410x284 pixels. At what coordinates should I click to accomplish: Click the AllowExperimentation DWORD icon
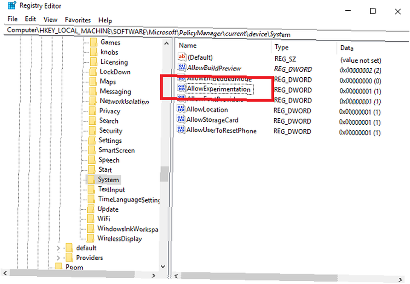182,88
